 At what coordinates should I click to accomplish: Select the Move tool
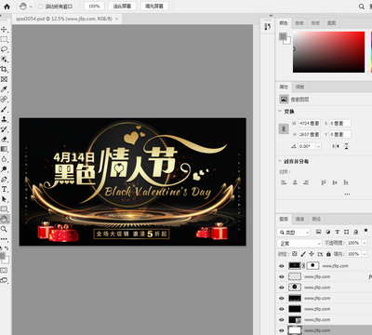click(4, 30)
